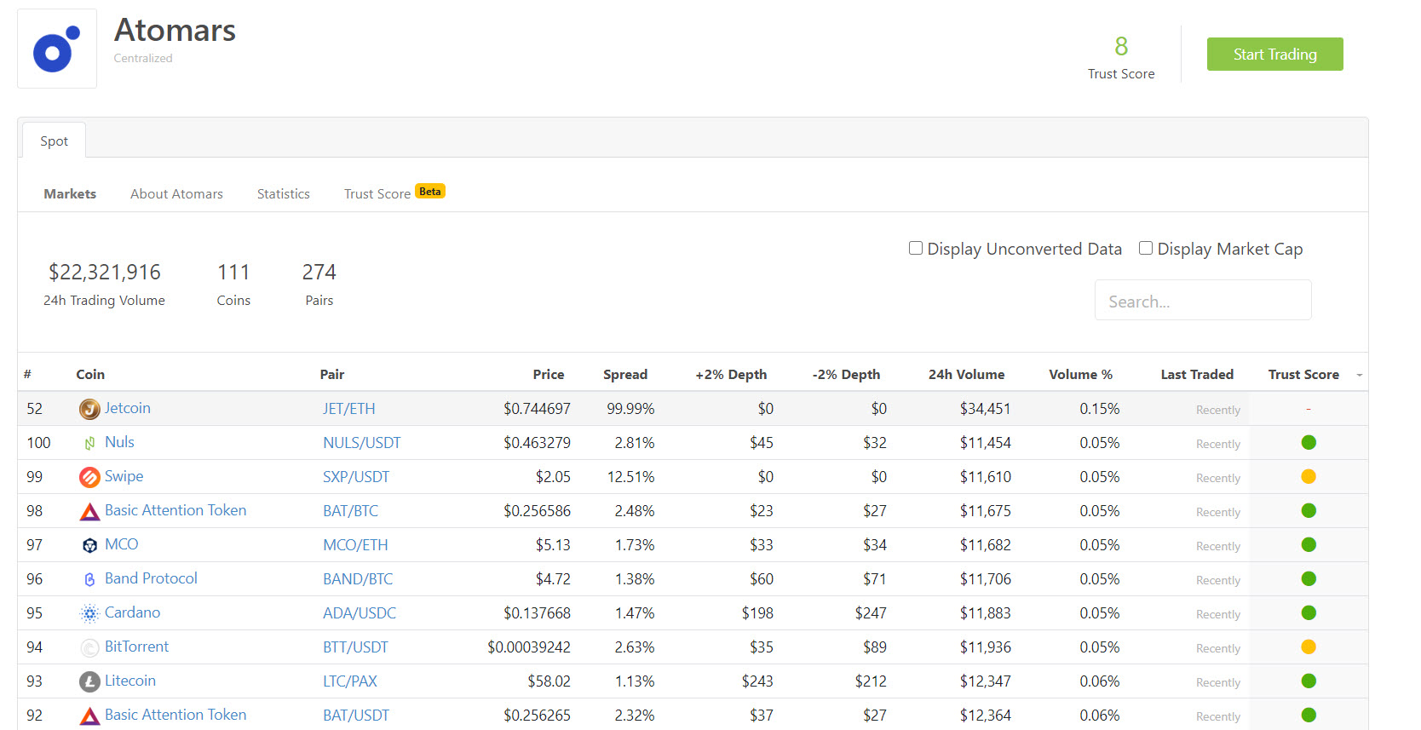Viewport: 1421px width, 730px height.
Task: Click the BitTorrent coin icon
Action: click(89, 647)
